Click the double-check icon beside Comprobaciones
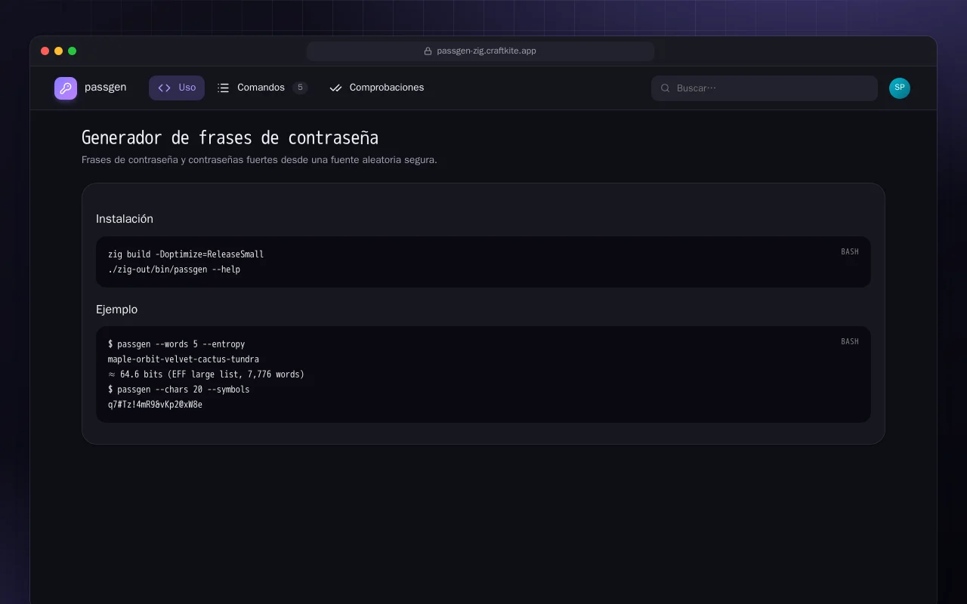This screenshot has width=967, height=604. pyautogui.click(x=335, y=88)
